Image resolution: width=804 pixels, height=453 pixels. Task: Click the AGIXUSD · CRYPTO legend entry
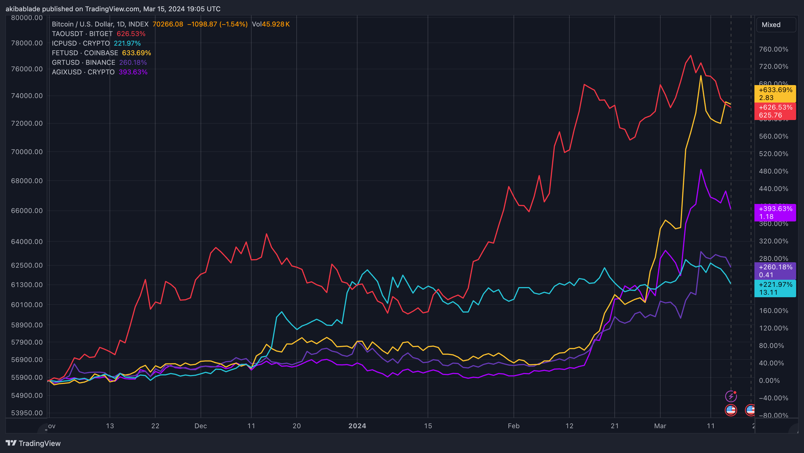(83, 72)
